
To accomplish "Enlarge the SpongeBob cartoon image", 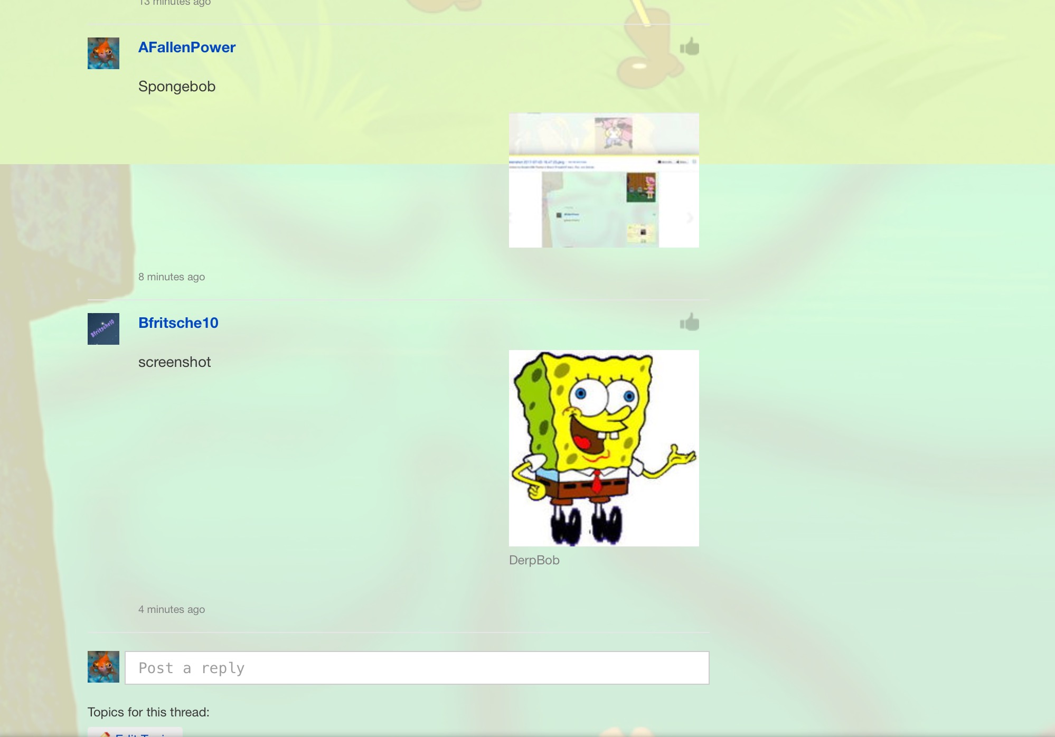I will (604, 448).
